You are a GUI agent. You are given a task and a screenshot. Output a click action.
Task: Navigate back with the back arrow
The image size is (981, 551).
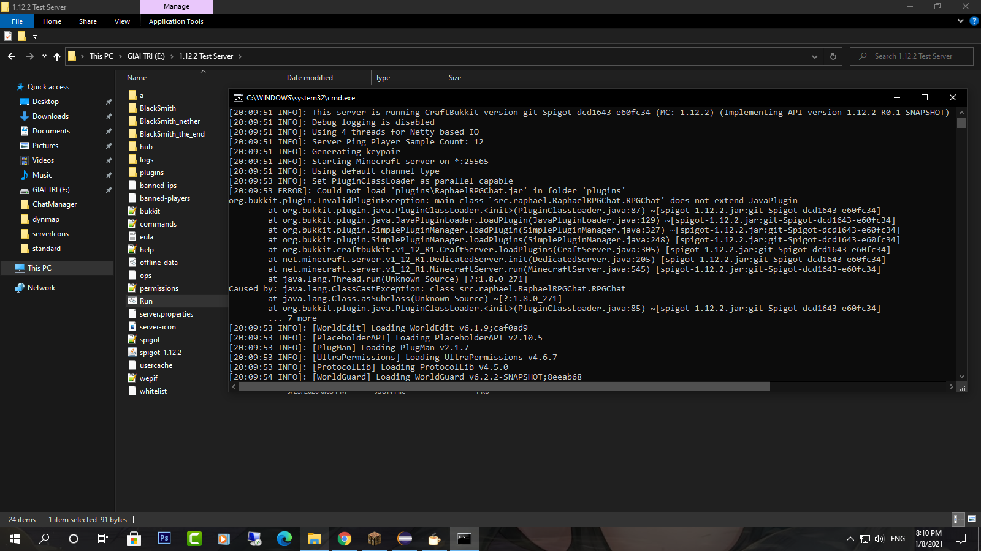[x=12, y=56]
